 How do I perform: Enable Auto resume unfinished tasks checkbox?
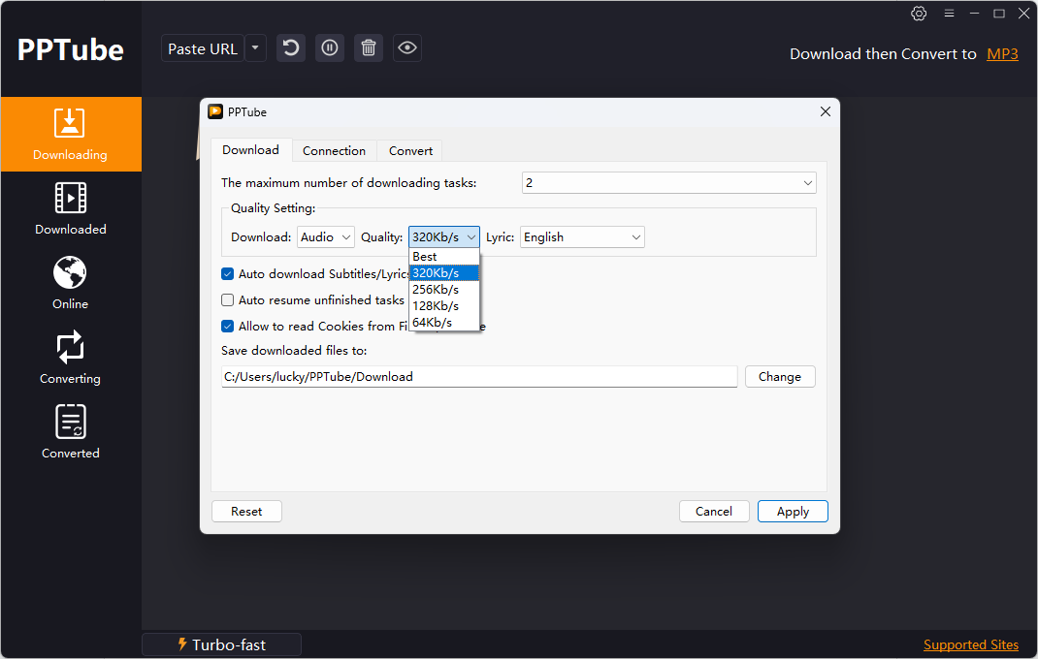point(228,299)
